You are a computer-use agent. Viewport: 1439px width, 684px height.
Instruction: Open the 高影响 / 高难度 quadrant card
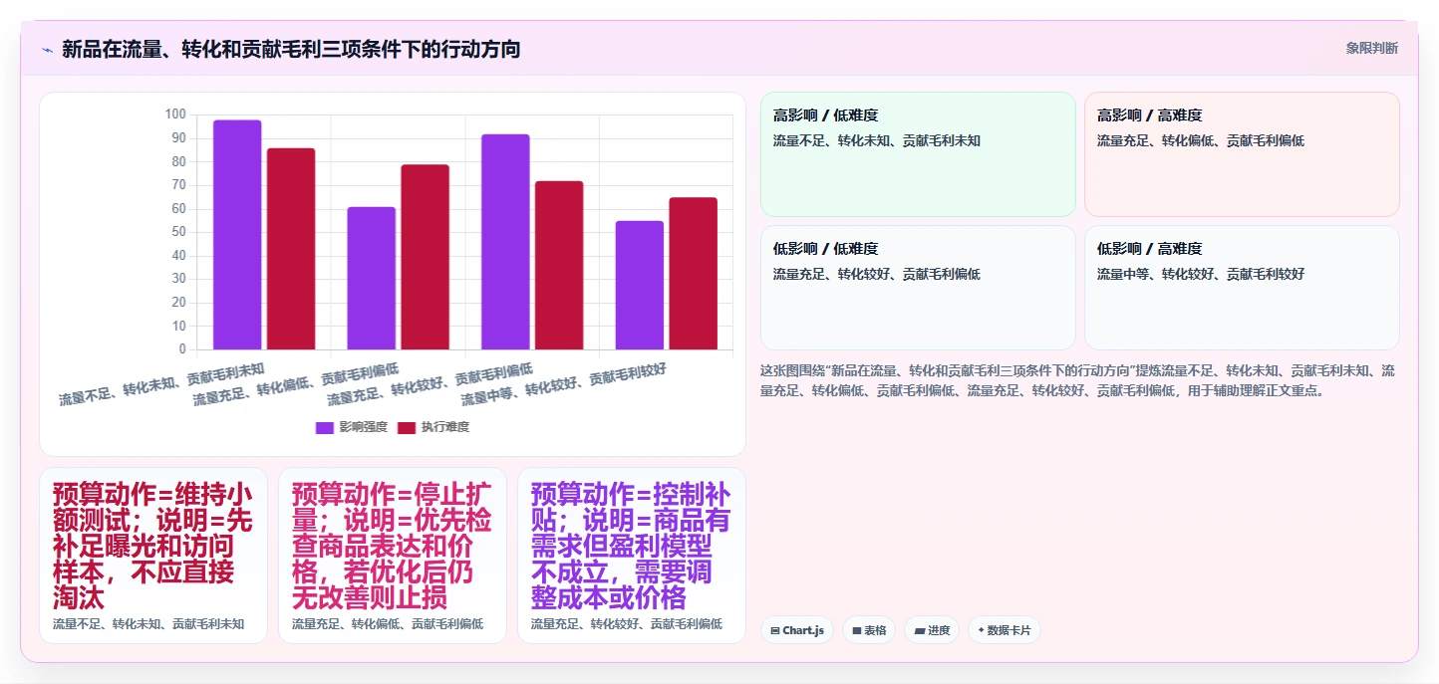point(1242,154)
